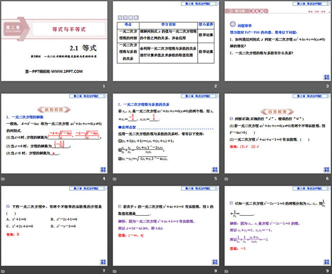Image resolution: width=332 pixels, height=274 pixels.
Task: Click blue corner badge on slide 3
Action: tap(326, 77)
